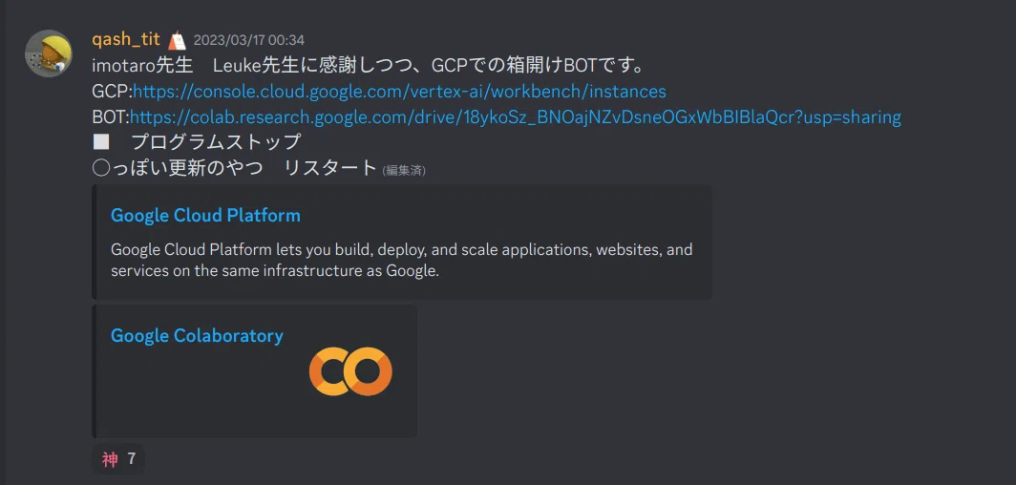
Task: Click the Google Cloud Platform embed description text
Action: pyautogui.click(x=402, y=261)
